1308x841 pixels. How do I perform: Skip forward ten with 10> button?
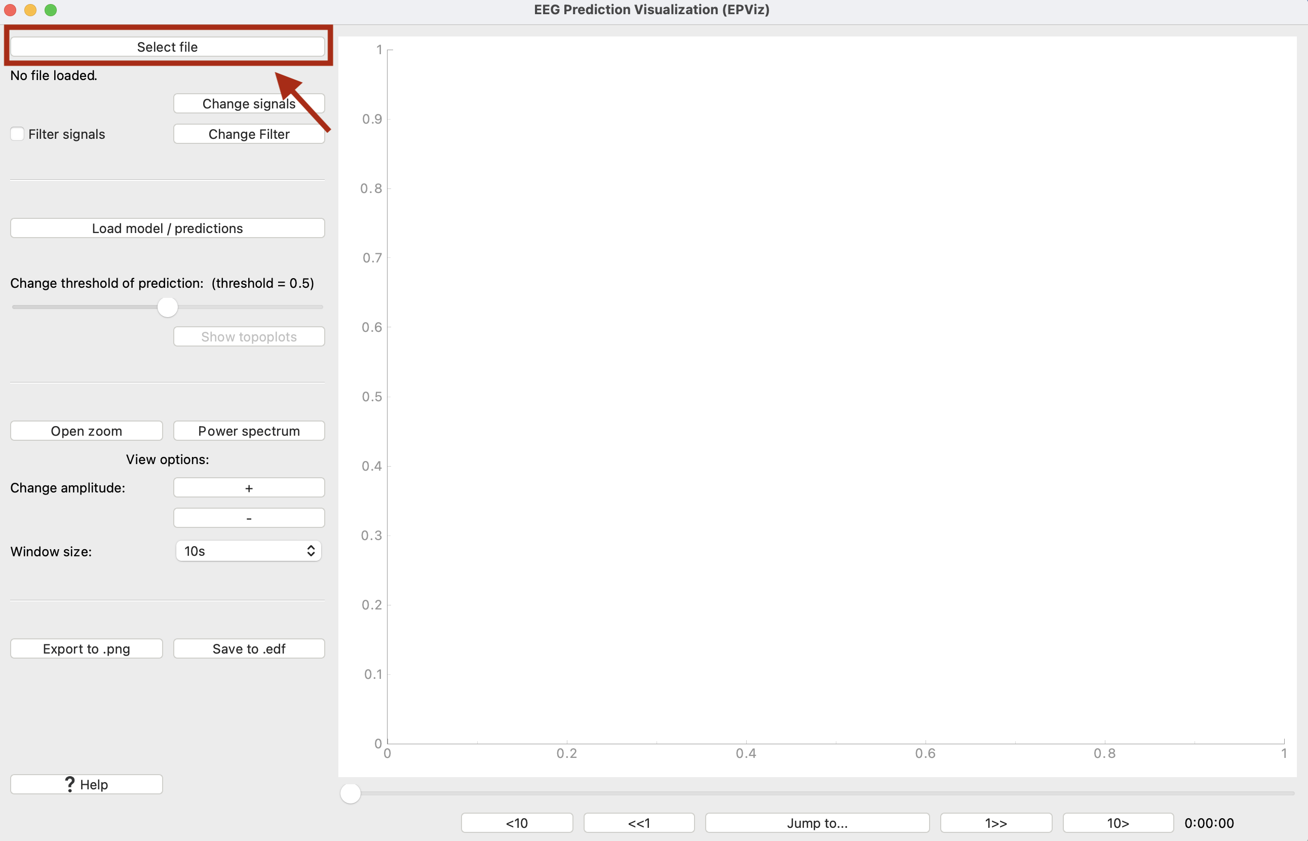[x=1118, y=823]
